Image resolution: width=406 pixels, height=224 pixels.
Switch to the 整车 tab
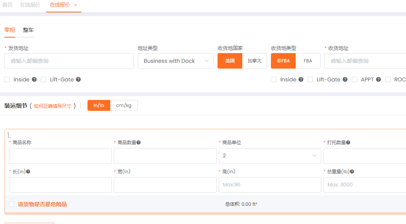28,30
